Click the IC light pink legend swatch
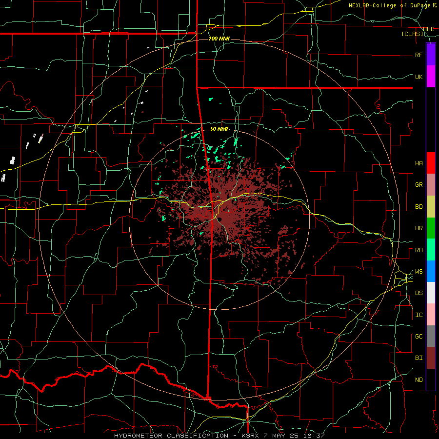 (x=431, y=315)
